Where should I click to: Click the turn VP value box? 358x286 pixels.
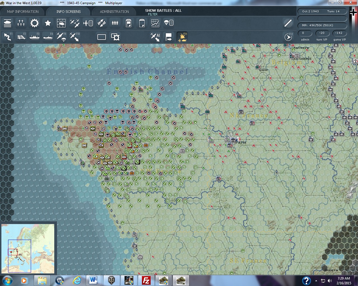click(x=322, y=33)
